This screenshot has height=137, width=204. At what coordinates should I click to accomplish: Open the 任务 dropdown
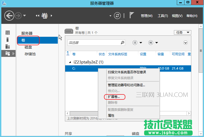click(182, 32)
